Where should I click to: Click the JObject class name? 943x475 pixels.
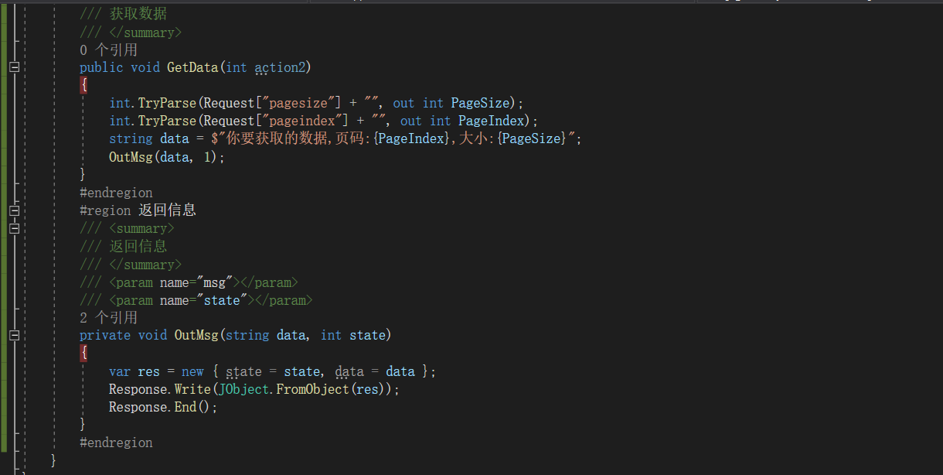pos(244,389)
